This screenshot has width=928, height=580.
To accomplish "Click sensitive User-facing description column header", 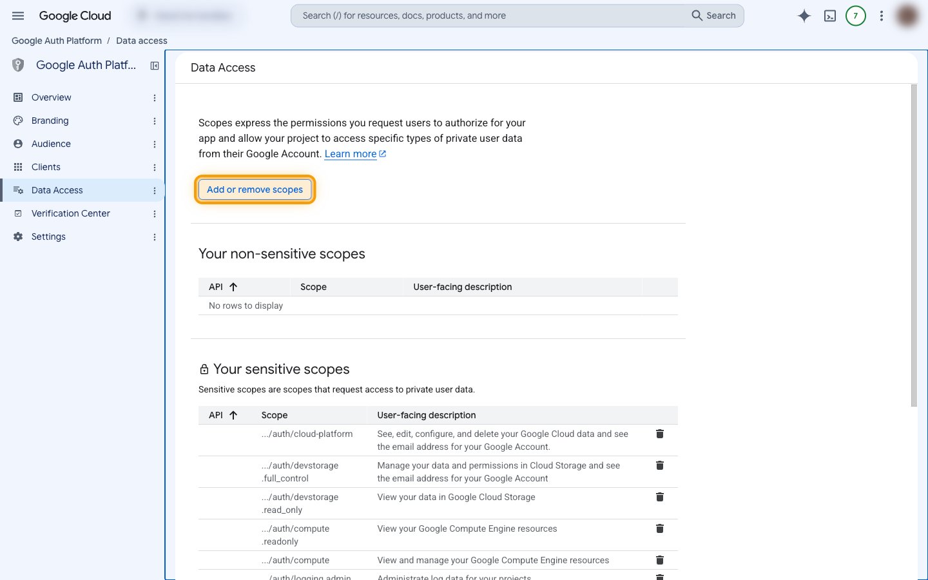I will tap(427, 415).
